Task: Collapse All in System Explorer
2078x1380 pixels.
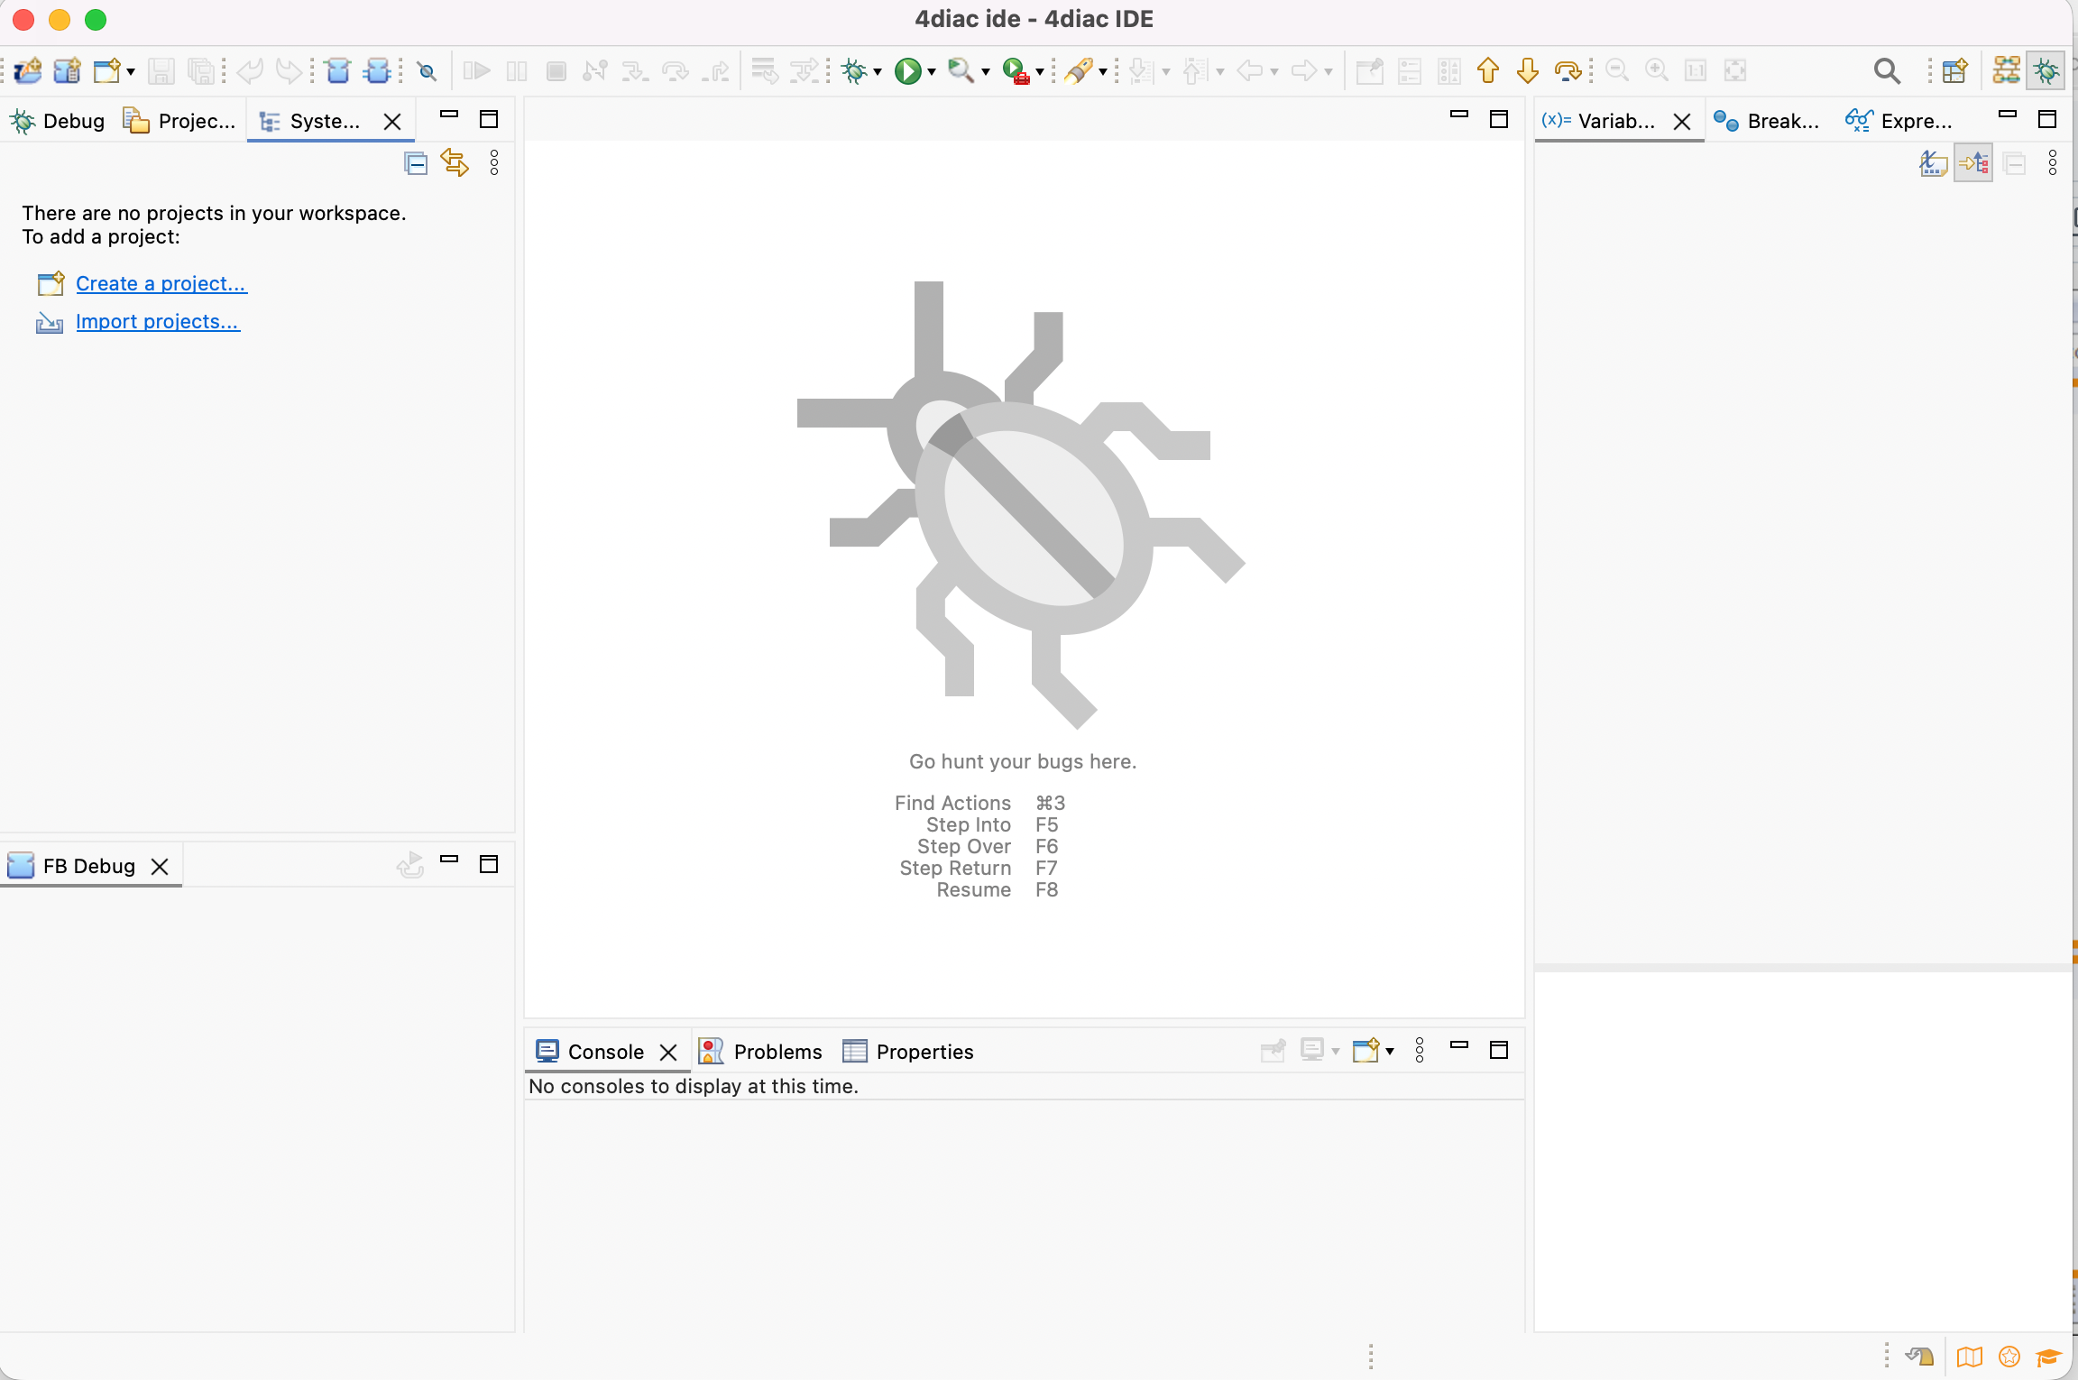Action: pyautogui.click(x=416, y=163)
